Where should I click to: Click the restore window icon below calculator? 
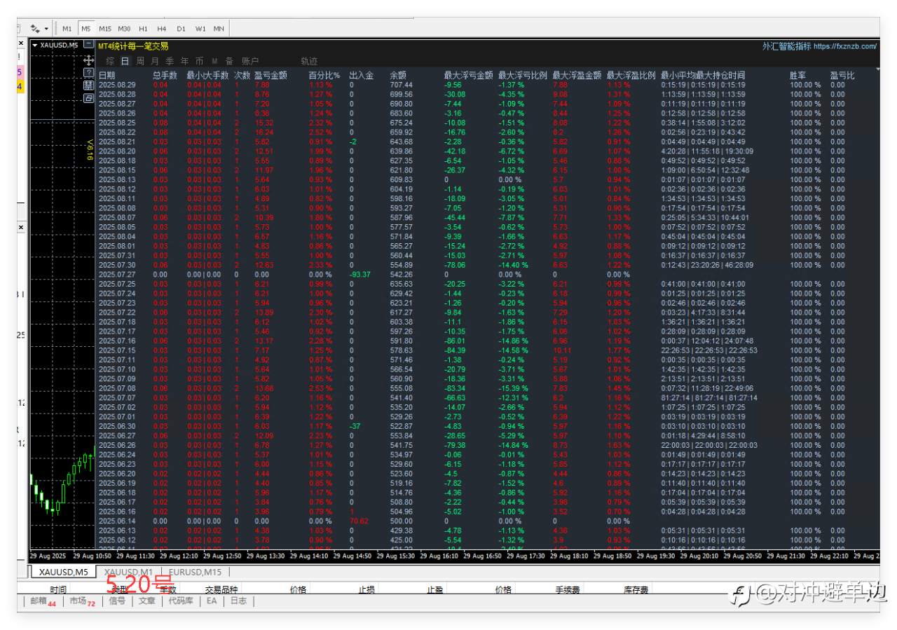(x=88, y=98)
